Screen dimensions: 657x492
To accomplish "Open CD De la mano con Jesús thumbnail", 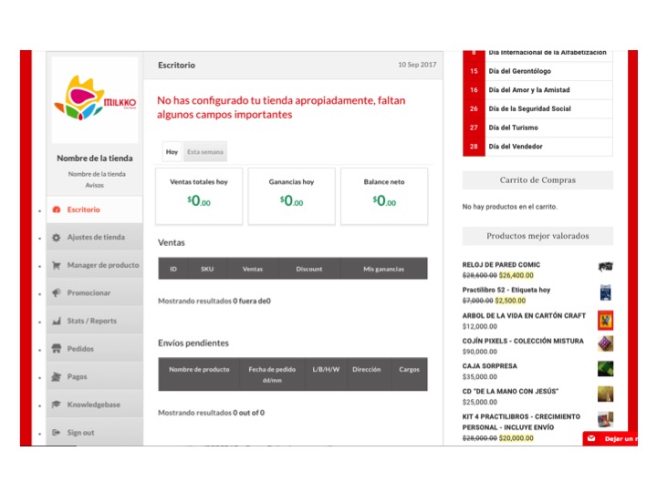I will click(606, 395).
